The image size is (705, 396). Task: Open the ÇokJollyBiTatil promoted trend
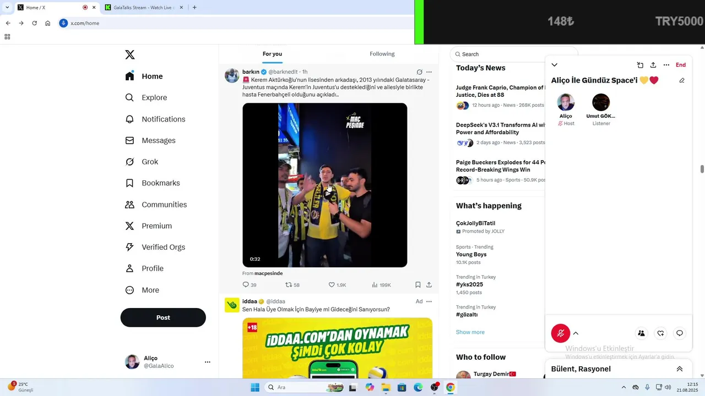[x=475, y=223]
